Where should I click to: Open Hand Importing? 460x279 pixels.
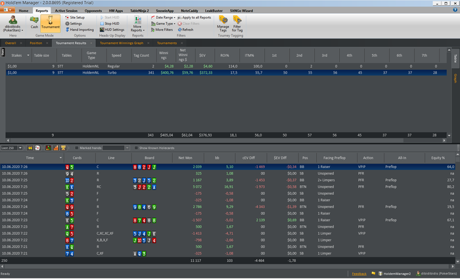tap(80, 30)
